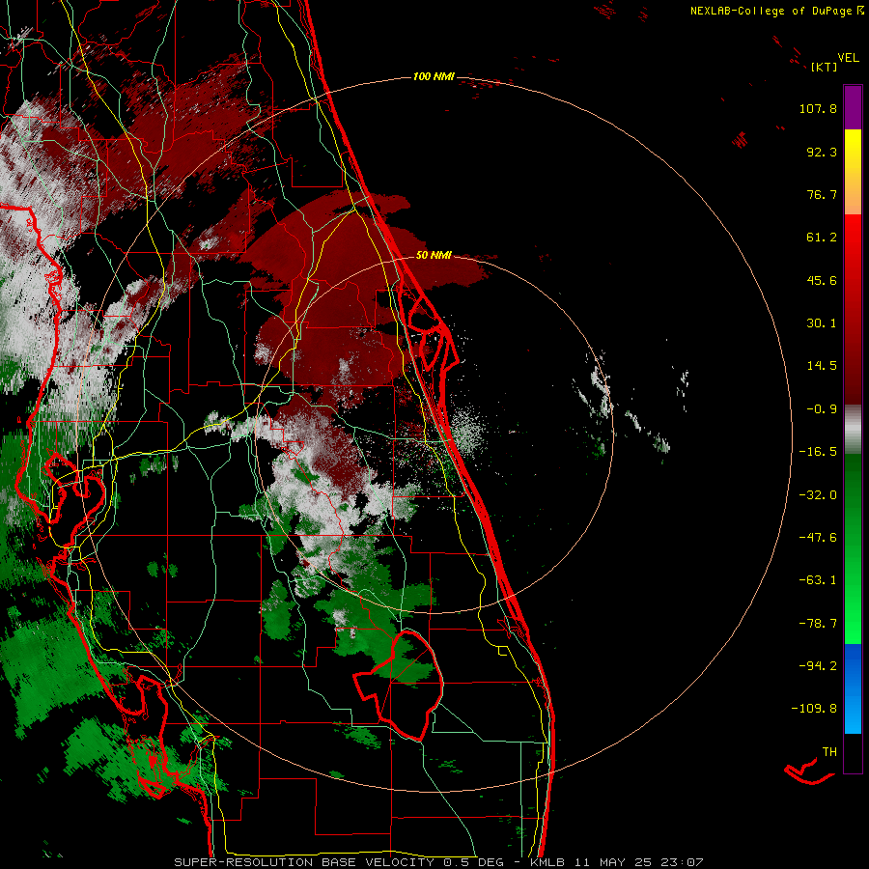Click the 100 NMI range ring label
869x869 pixels.
(434, 76)
